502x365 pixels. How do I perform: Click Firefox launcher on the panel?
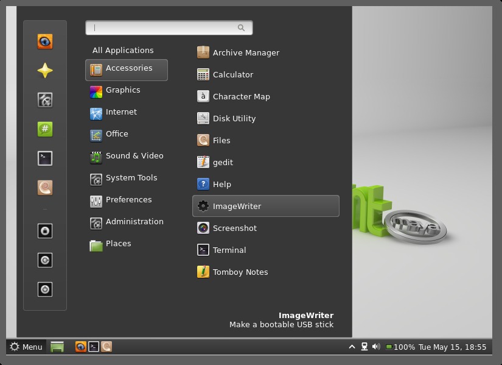click(81, 347)
